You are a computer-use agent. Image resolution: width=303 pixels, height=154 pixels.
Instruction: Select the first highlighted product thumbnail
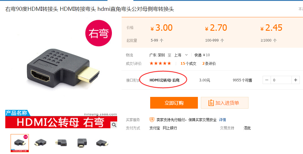[x=20, y=143]
